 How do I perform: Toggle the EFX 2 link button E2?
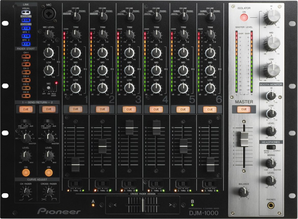[26, 44]
